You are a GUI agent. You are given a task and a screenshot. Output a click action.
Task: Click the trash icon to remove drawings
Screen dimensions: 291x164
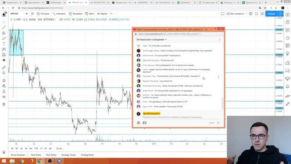pos(4,104)
